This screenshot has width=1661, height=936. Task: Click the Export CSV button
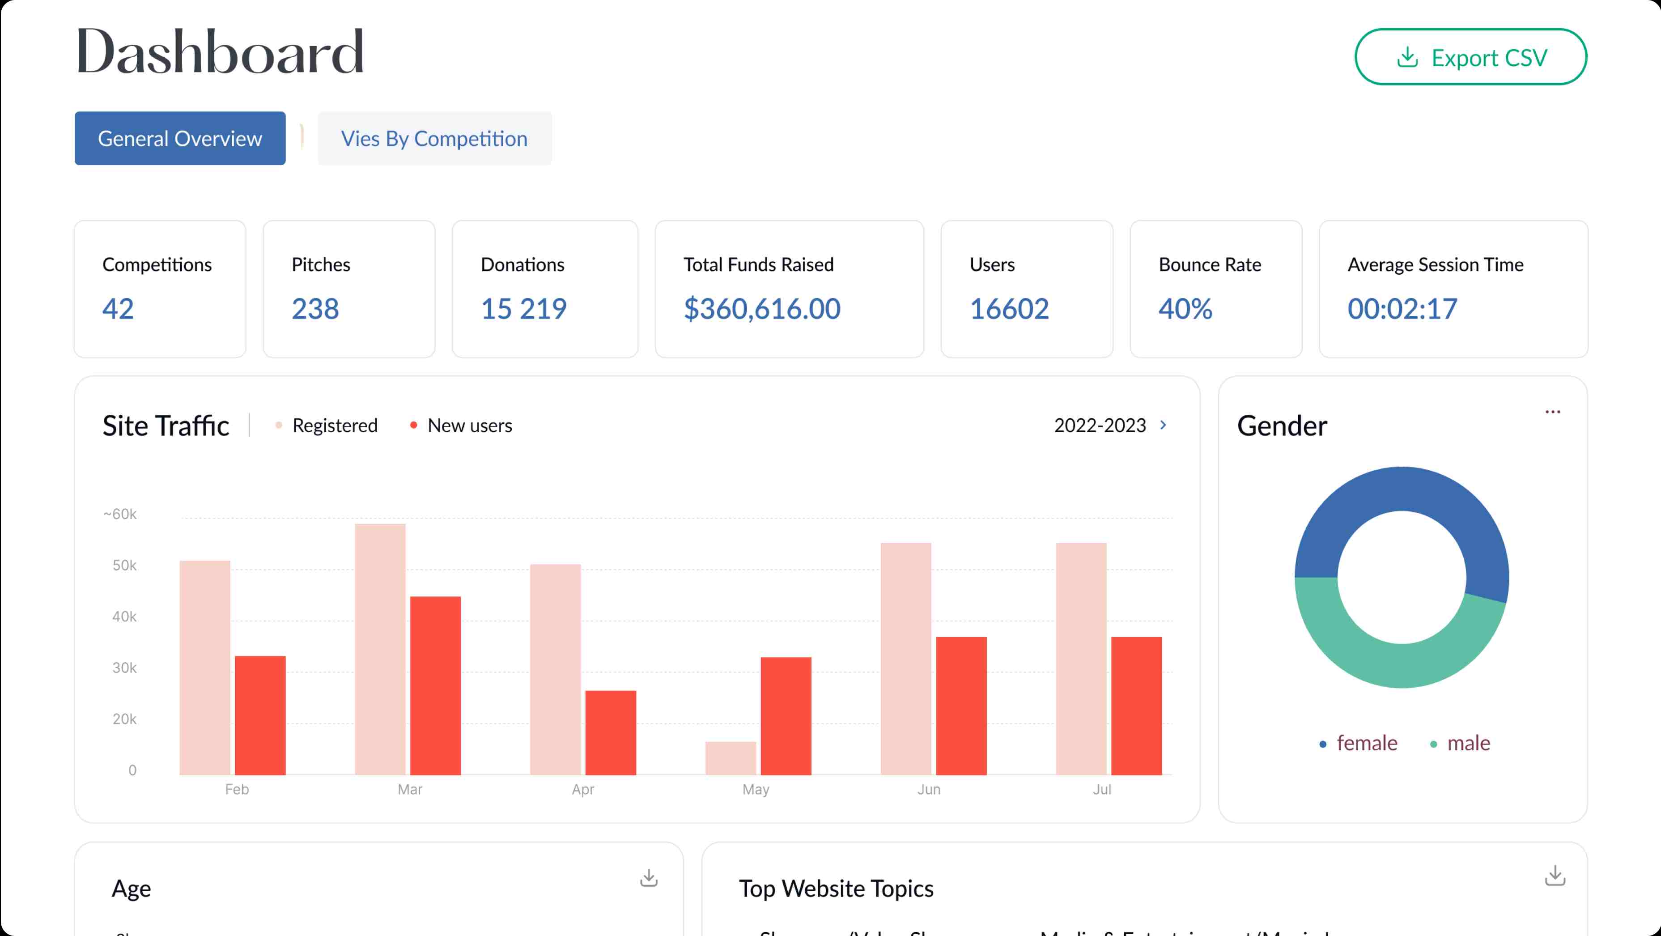point(1470,57)
